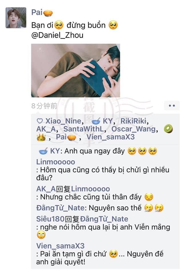The height and width of the screenshot is (275, 185).
Task: Tap the heart likes icon
Action: tap(40, 121)
